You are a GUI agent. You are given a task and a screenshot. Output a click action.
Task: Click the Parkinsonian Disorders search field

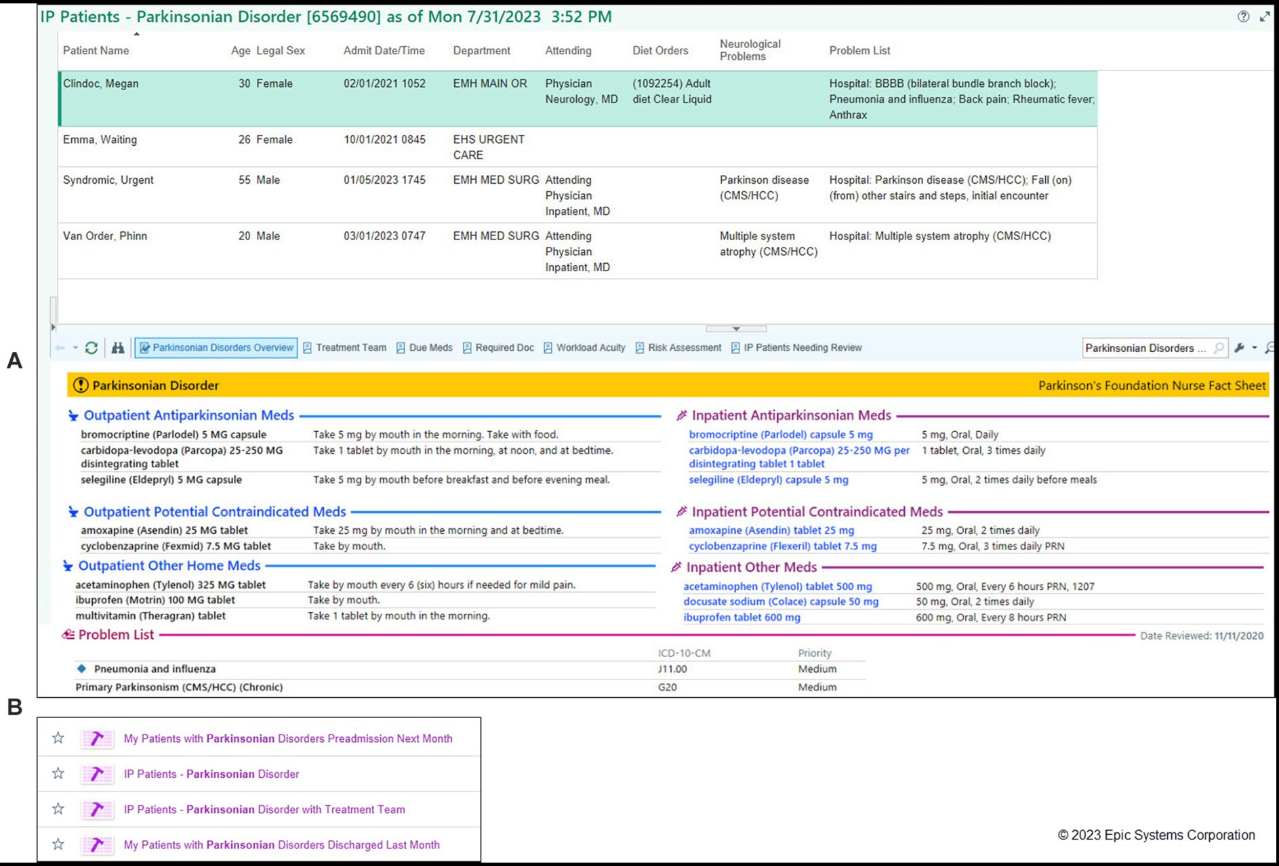[x=1154, y=348]
